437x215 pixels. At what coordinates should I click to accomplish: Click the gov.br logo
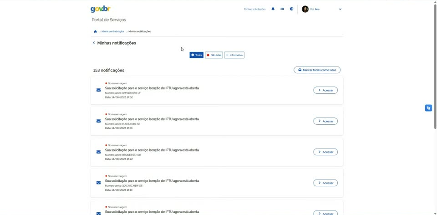tap(100, 9)
